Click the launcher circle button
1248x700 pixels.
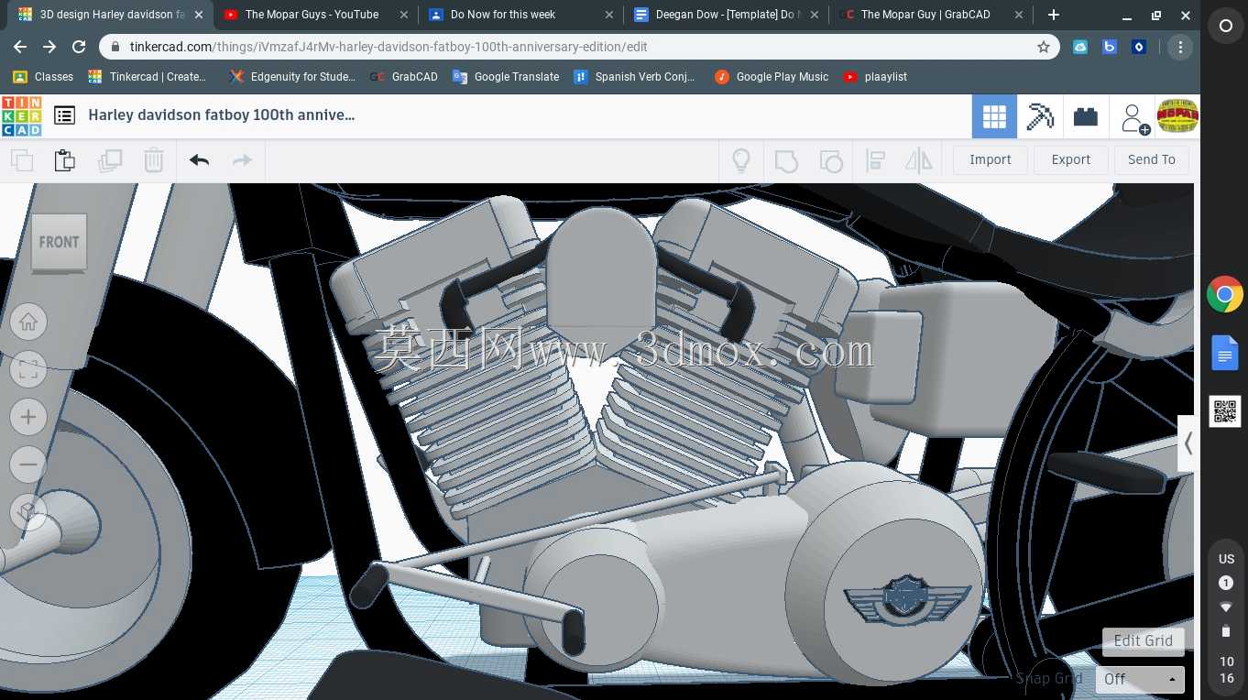tap(1226, 27)
